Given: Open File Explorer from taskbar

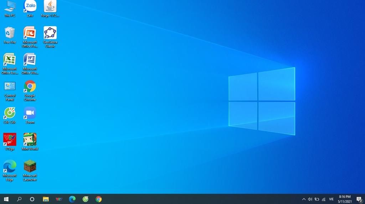Looking at the screenshot, I should 46,199.
